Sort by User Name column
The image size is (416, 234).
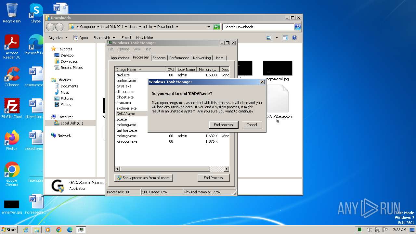pyautogui.click(x=186, y=70)
